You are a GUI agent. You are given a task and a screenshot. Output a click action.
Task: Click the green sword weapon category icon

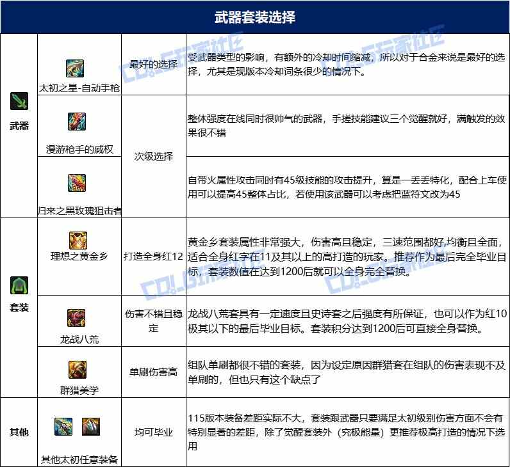click(19, 101)
